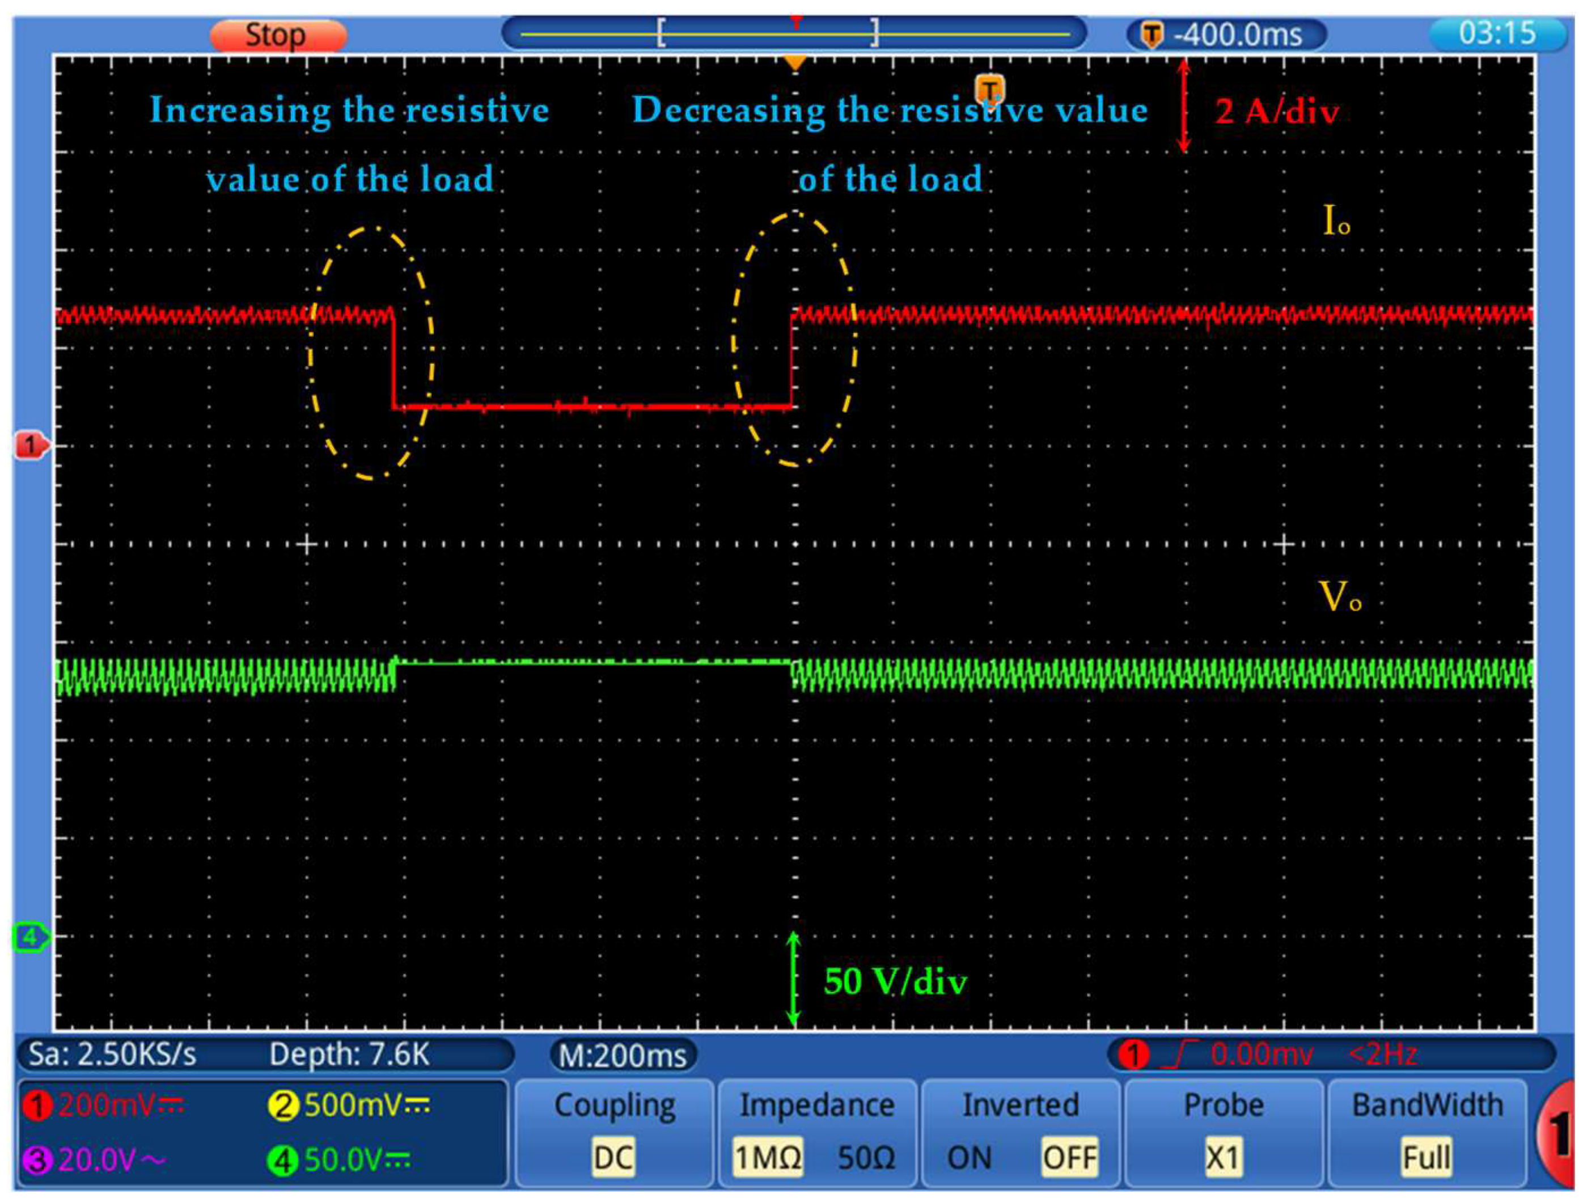The width and height of the screenshot is (1587, 1202).
Task: Click the channel 4 ground level marker
Action: click(31, 937)
